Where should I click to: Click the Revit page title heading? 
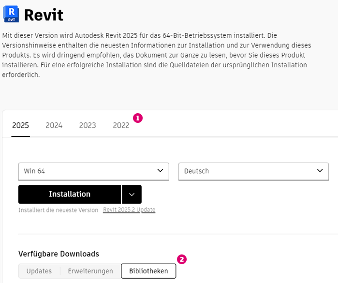coord(44,15)
